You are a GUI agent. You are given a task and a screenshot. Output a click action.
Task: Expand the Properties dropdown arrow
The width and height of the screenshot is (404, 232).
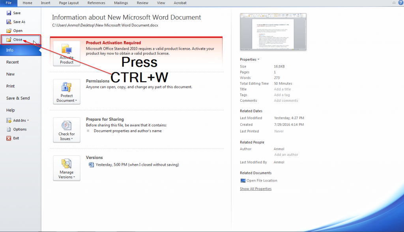pos(258,60)
